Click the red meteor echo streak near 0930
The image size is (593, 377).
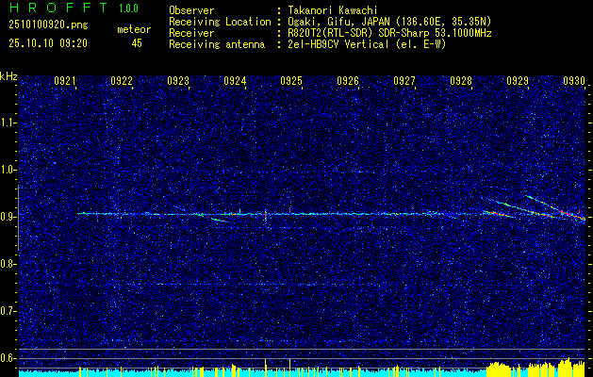point(570,214)
